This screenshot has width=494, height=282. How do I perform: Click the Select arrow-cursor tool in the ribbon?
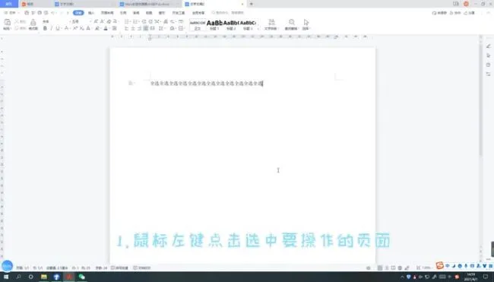(x=306, y=22)
